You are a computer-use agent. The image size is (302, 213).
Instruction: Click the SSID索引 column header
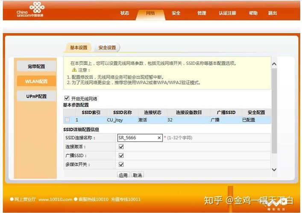pos(91,112)
